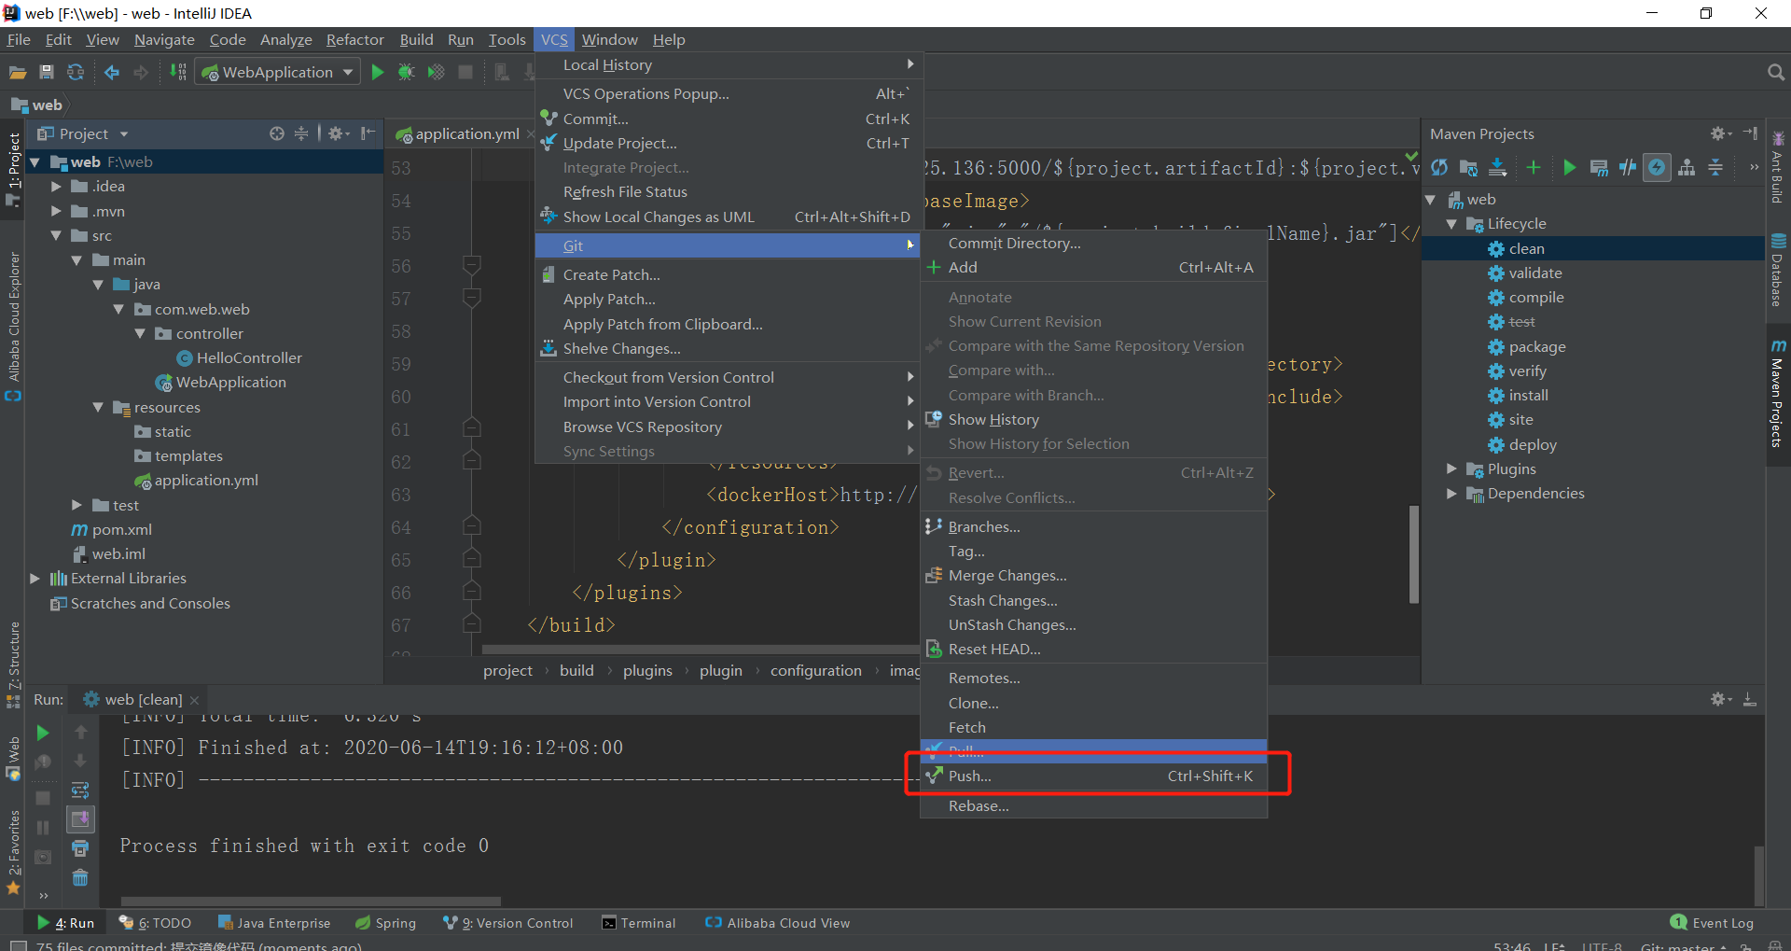This screenshot has height=951, width=1791.
Task: Toggle Maven Skip Tests mode
Action: (1657, 167)
